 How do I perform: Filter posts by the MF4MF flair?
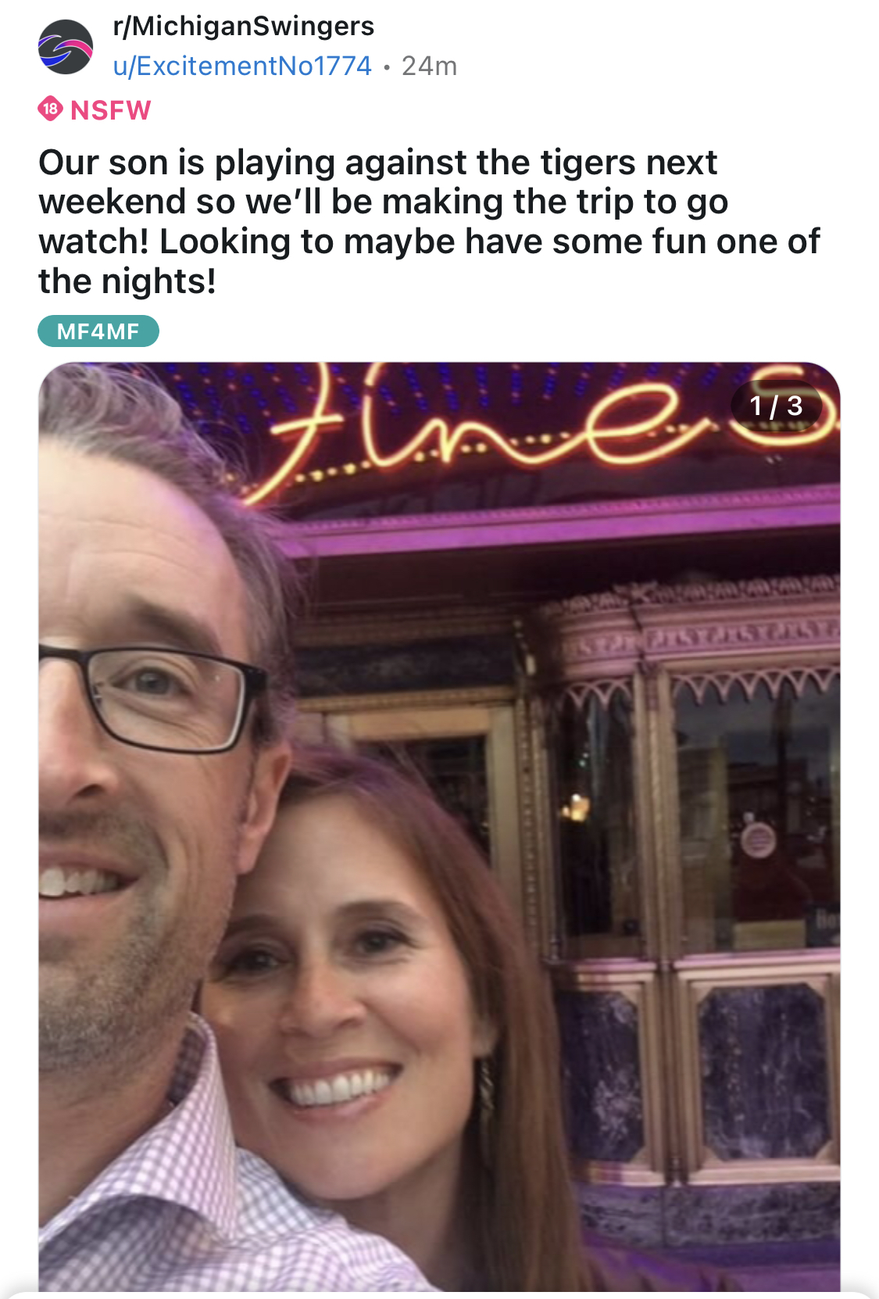click(x=98, y=331)
